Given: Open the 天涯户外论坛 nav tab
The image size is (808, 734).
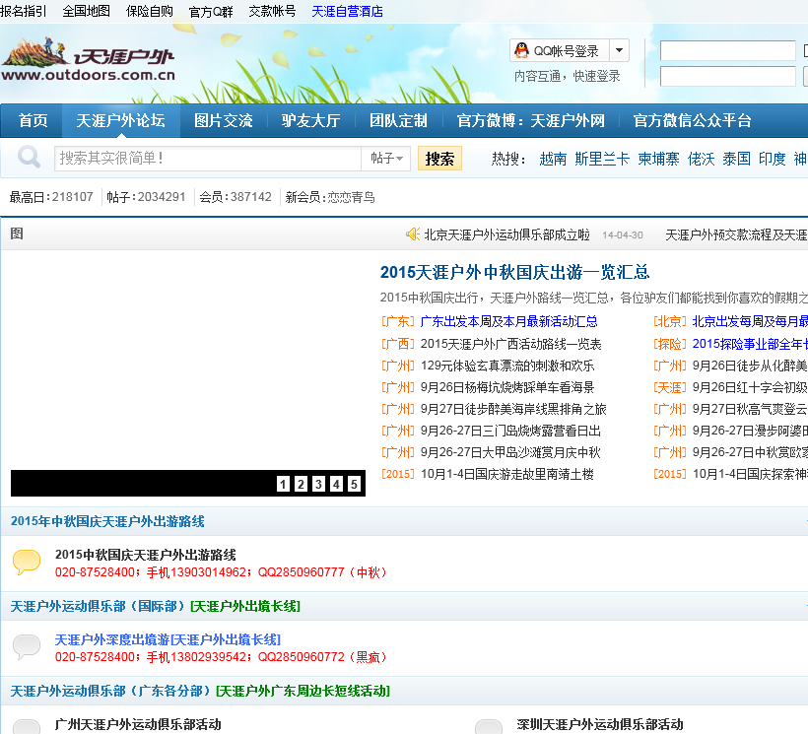Looking at the screenshot, I should [x=120, y=120].
